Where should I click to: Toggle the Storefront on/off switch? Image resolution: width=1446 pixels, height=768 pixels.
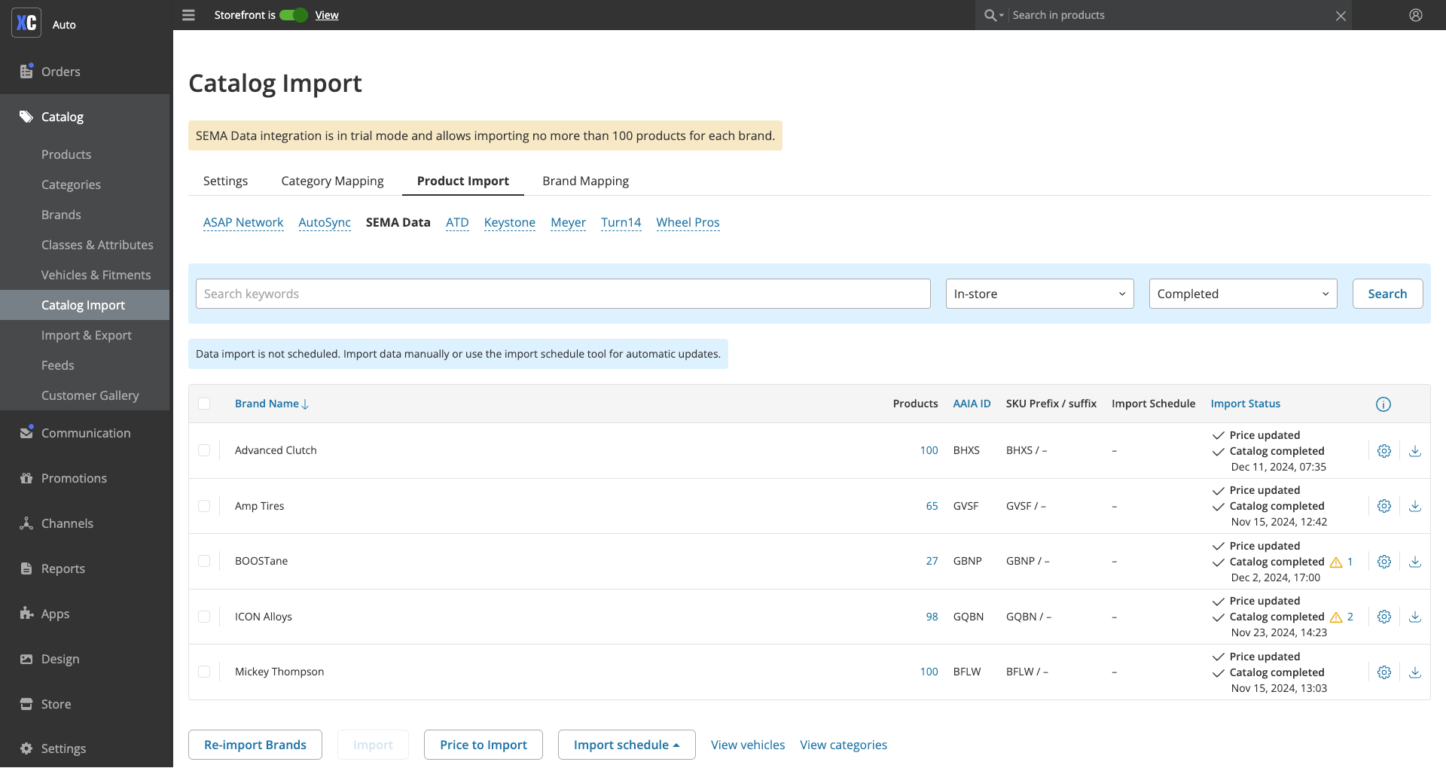tap(294, 15)
